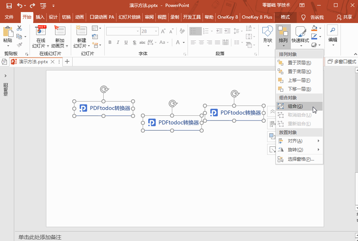Screen dimensions: 358x241
Task: Click the Convert to SmartArt icon
Action: [249, 45]
